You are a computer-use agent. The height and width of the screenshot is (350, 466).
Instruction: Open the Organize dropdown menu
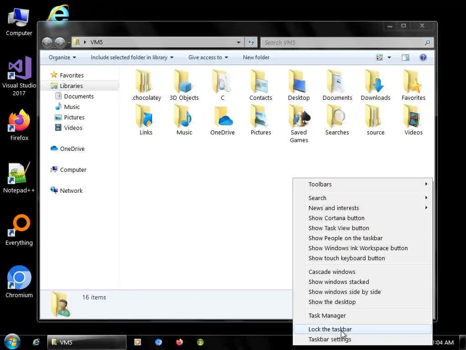click(x=62, y=57)
